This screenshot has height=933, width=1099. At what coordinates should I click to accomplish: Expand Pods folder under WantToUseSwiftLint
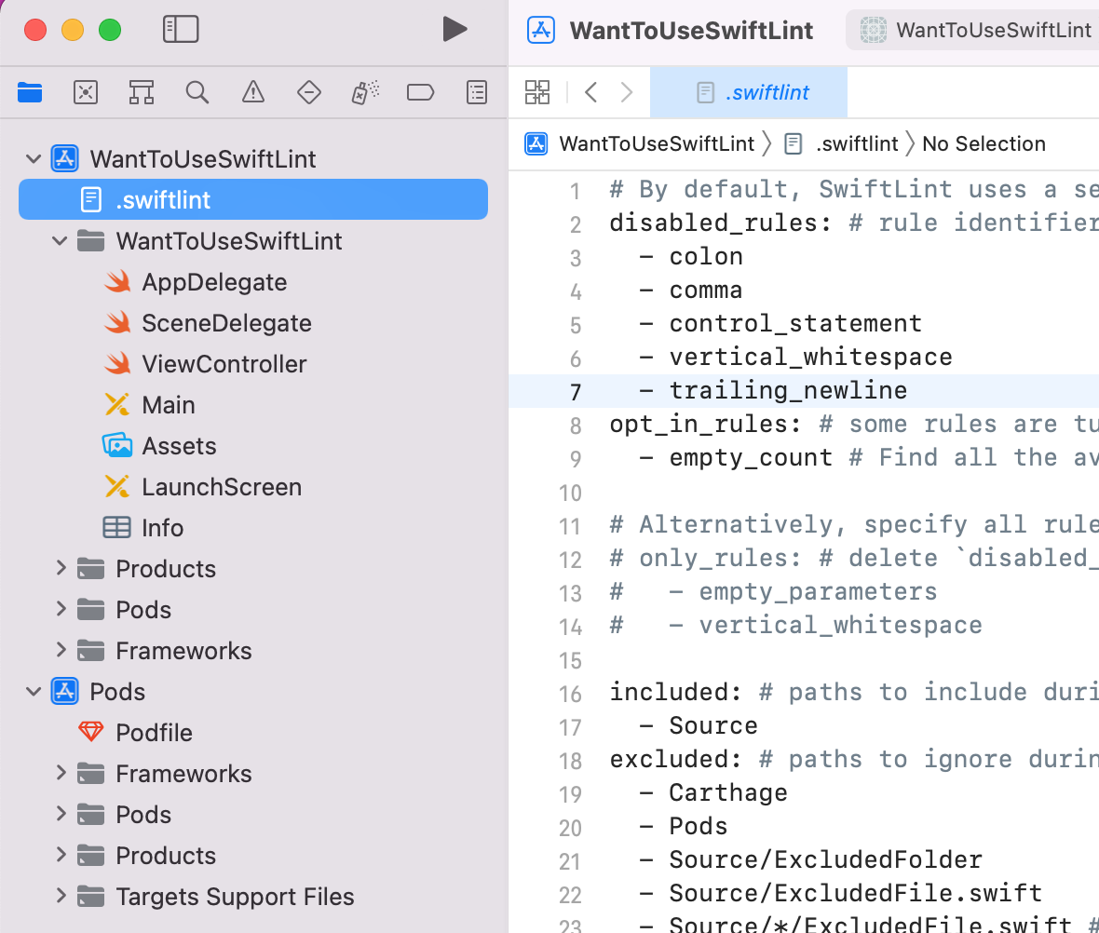(61, 609)
